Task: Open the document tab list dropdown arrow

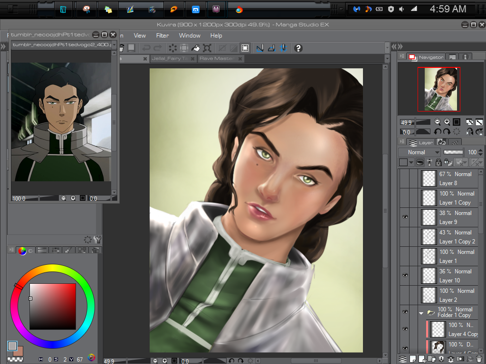Action: click(x=387, y=58)
